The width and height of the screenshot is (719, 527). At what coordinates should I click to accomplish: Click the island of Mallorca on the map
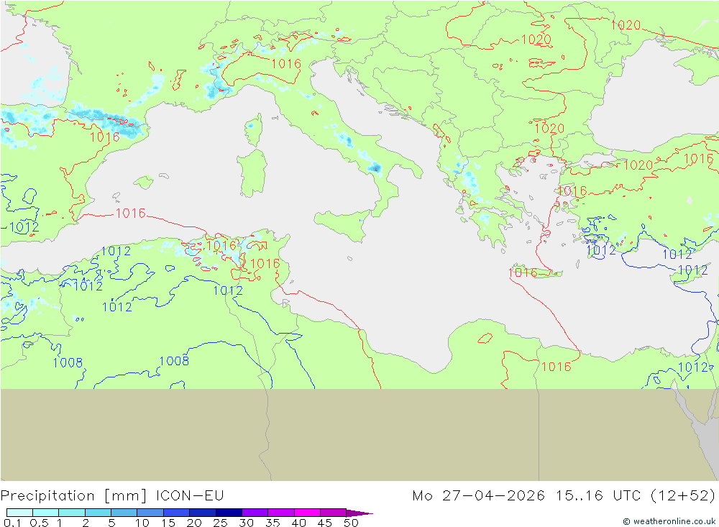[144, 182]
